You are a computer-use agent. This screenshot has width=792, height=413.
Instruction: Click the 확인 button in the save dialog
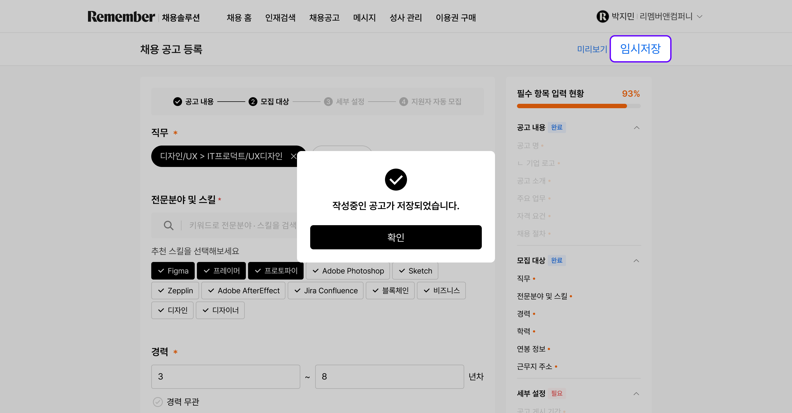pyautogui.click(x=396, y=237)
